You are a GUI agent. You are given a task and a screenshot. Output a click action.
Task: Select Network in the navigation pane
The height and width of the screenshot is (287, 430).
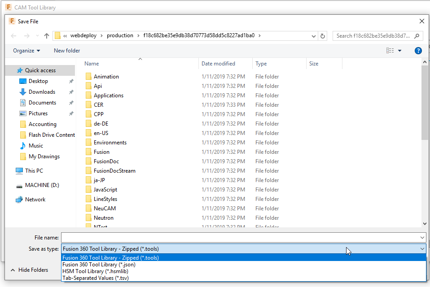[35, 200]
